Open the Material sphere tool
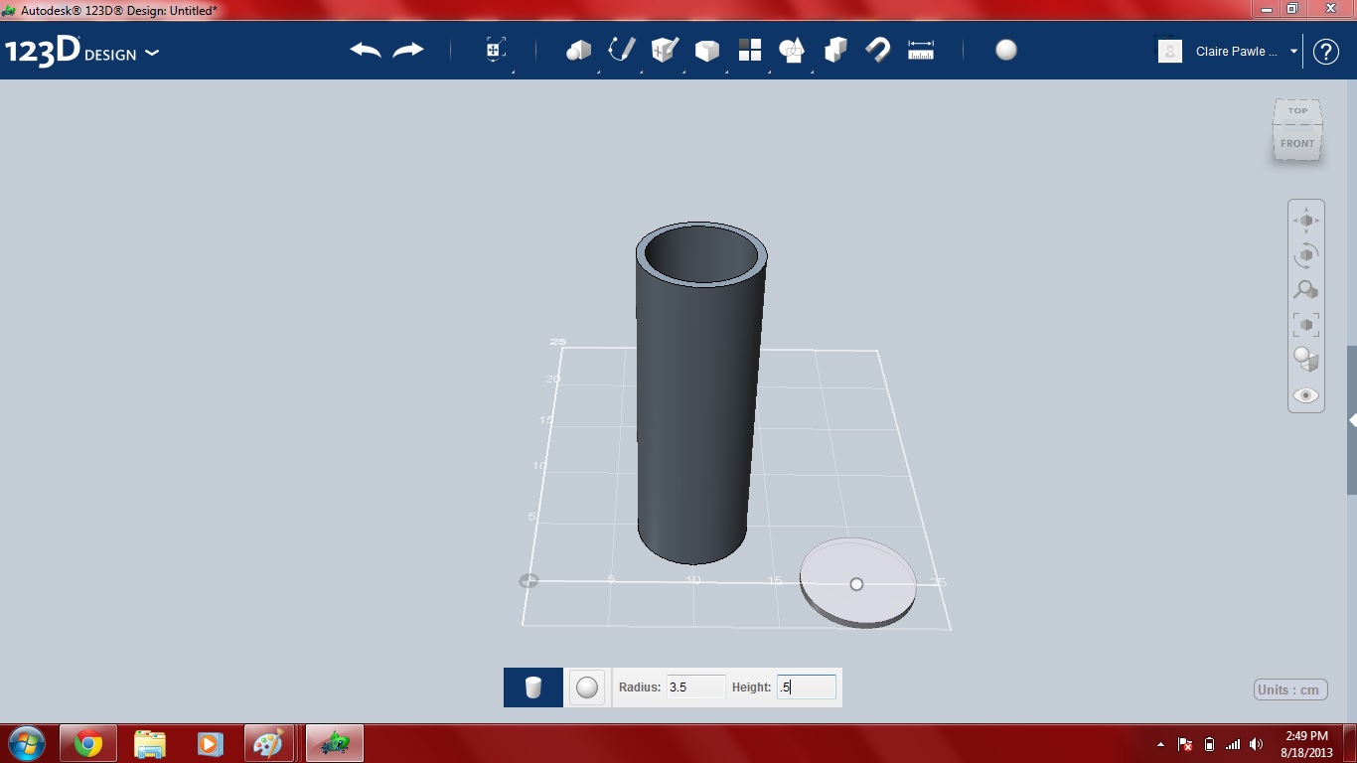 click(1006, 50)
